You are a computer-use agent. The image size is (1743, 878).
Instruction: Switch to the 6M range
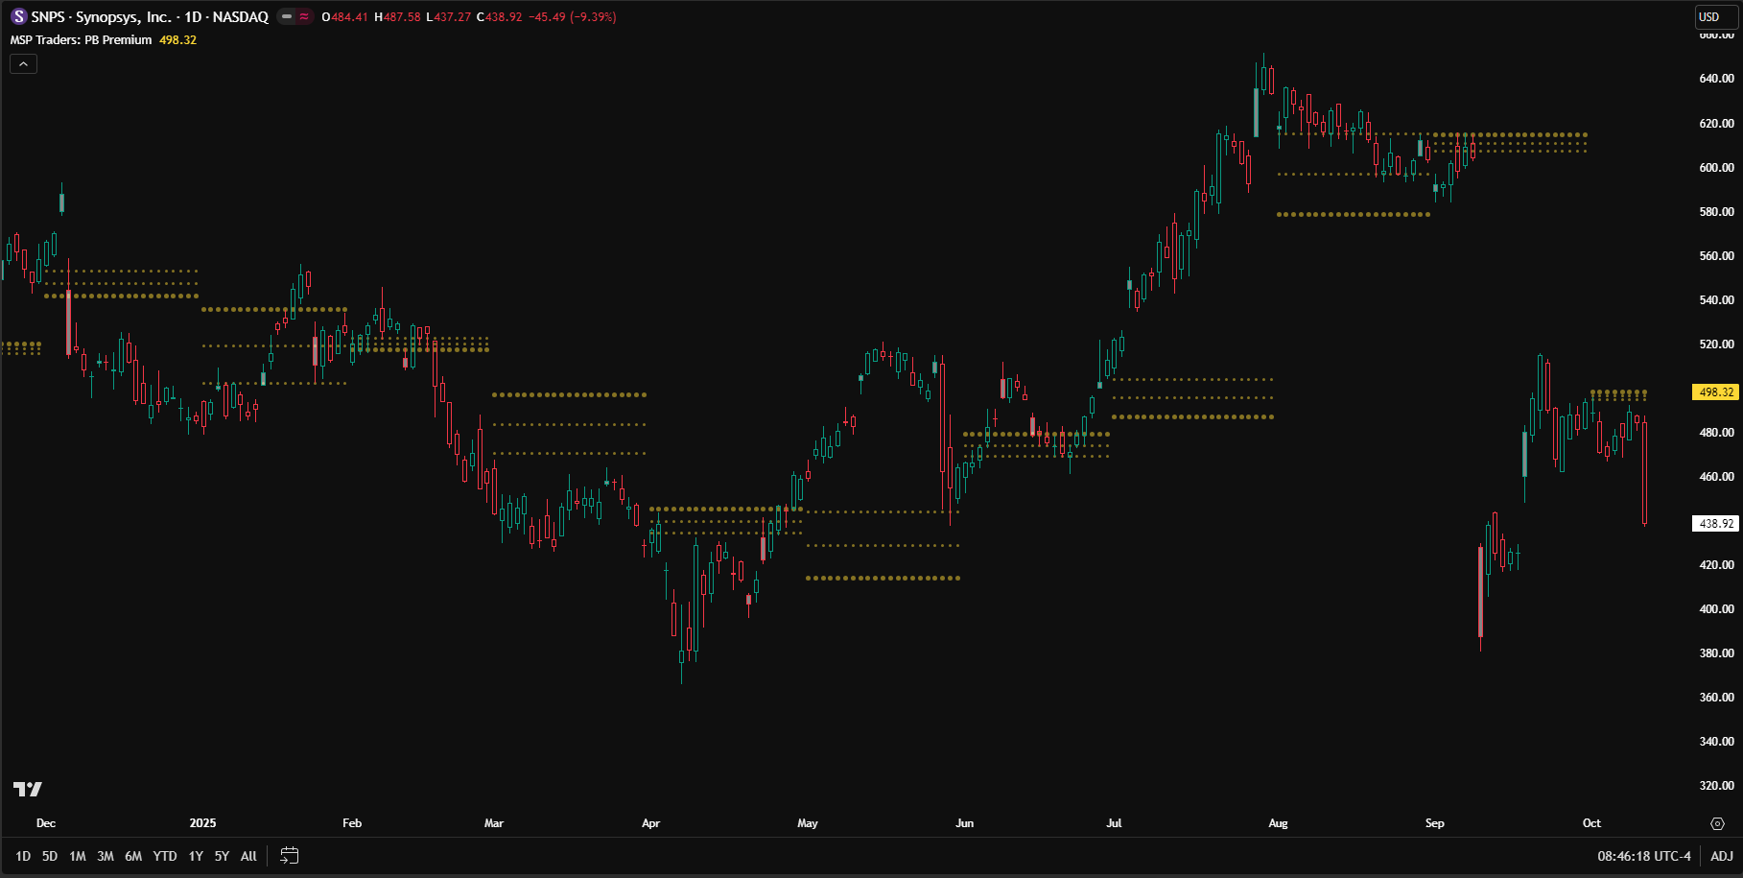[x=133, y=856]
